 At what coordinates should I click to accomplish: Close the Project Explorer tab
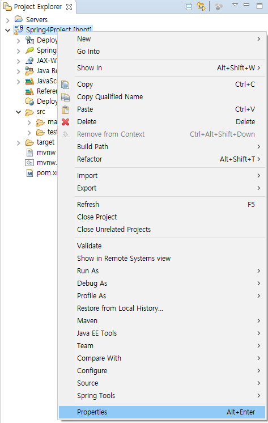coord(69,7)
